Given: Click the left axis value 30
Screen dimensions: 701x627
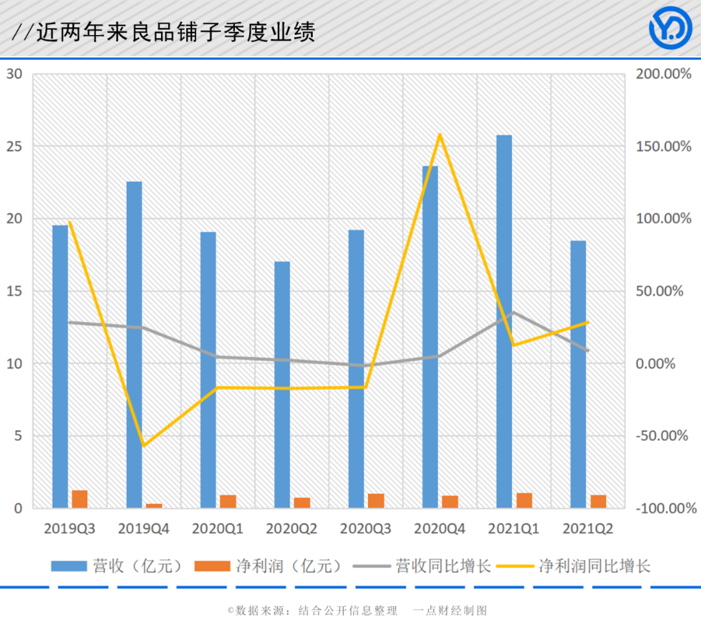Looking at the screenshot, I should [14, 74].
